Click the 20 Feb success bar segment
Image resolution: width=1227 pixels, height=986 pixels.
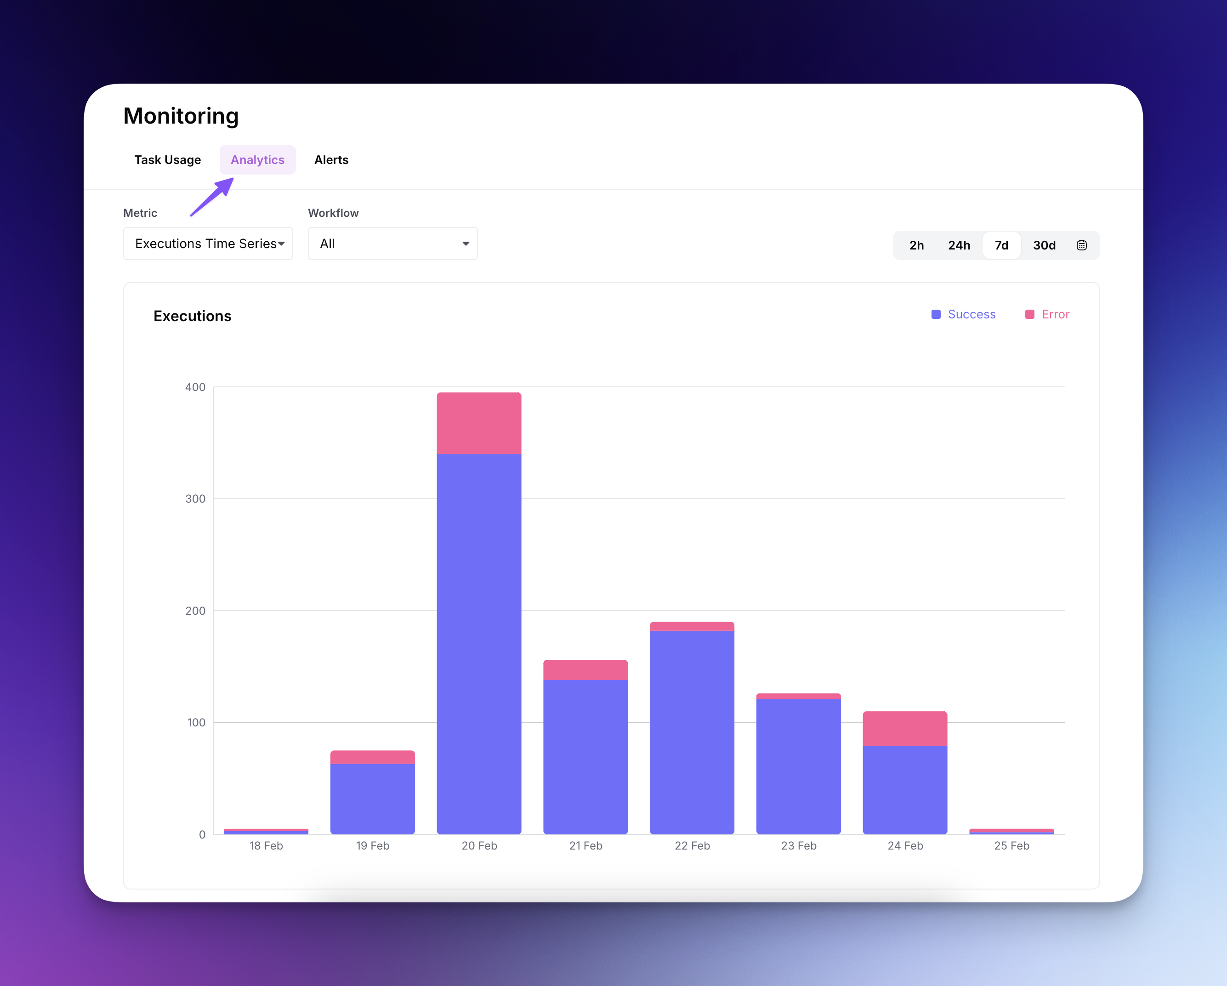pyautogui.click(x=478, y=643)
